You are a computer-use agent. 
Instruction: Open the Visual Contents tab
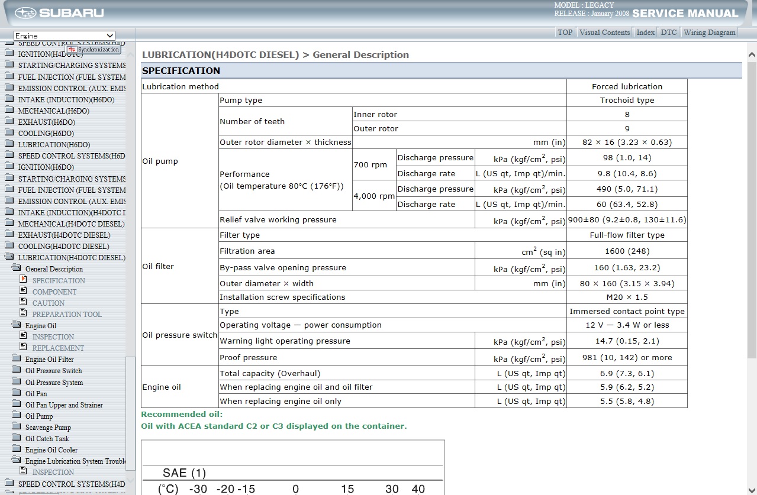[604, 33]
